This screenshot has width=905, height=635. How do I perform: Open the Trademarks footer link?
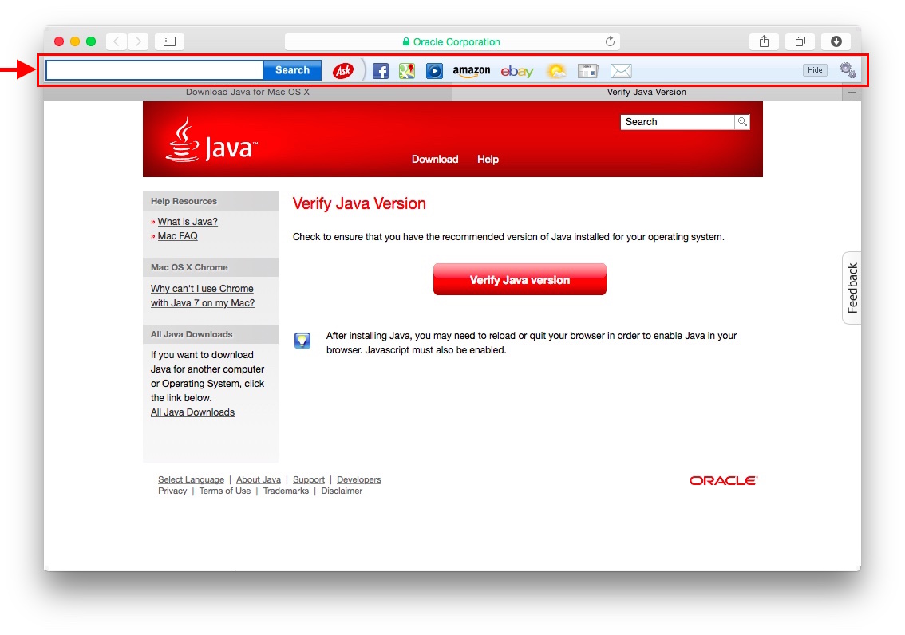click(x=286, y=491)
